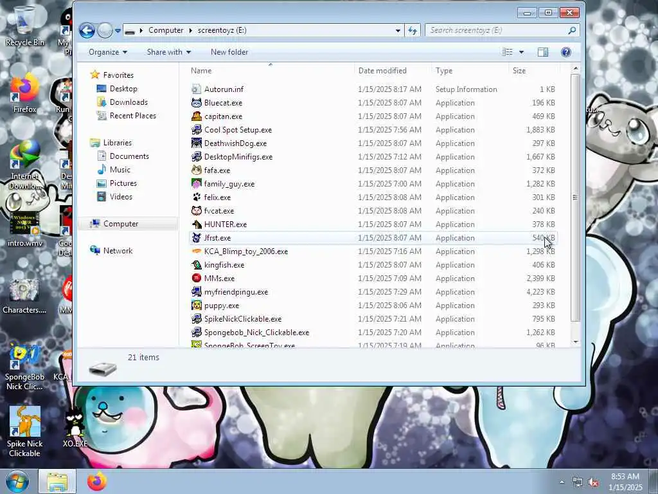Image resolution: width=658 pixels, height=494 pixels.
Task: Select the MMs.exe red icon
Action: [x=197, y=278]
